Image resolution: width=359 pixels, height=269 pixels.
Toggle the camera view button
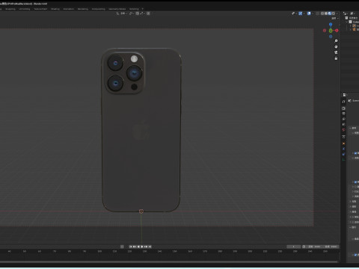[x=336, y=52]
